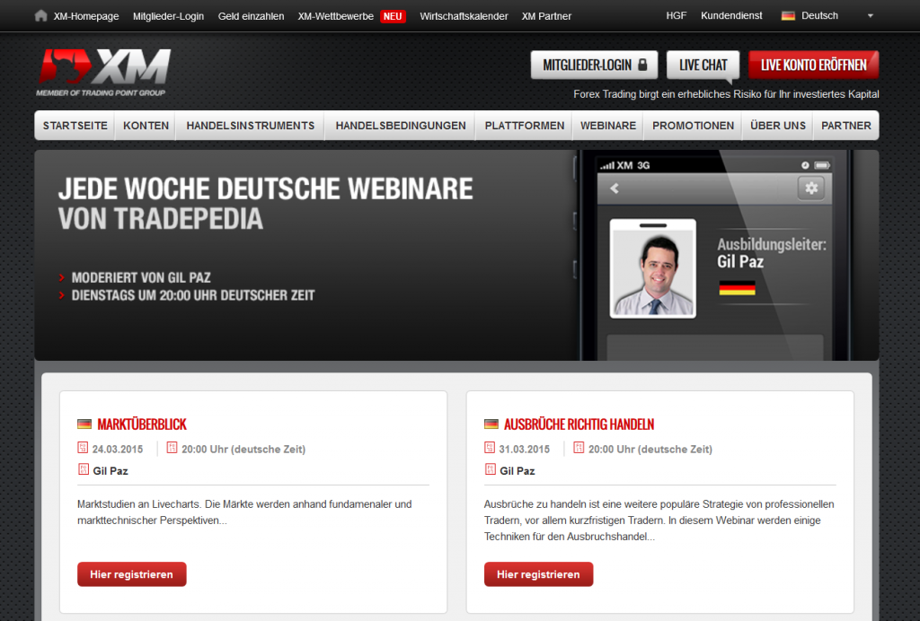
Task: Register for the Marktüberblick webinar
Action: (132, 574)
